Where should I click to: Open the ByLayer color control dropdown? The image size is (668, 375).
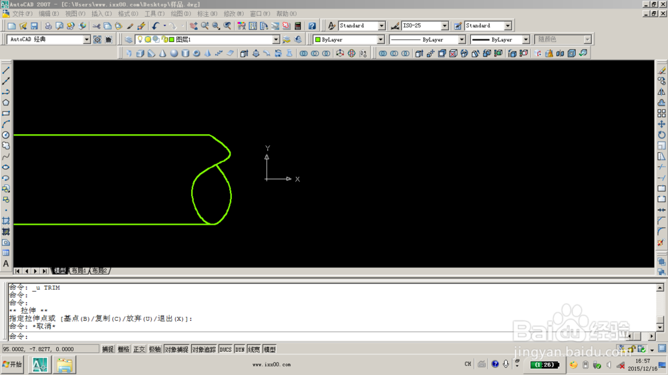(381, 39)
